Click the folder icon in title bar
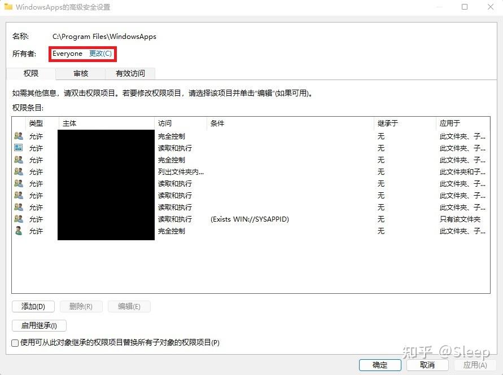 click(8, 6)
